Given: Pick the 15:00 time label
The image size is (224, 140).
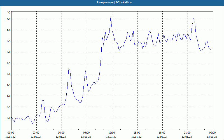Looking at the screenshot, I should tap(137, 133).
